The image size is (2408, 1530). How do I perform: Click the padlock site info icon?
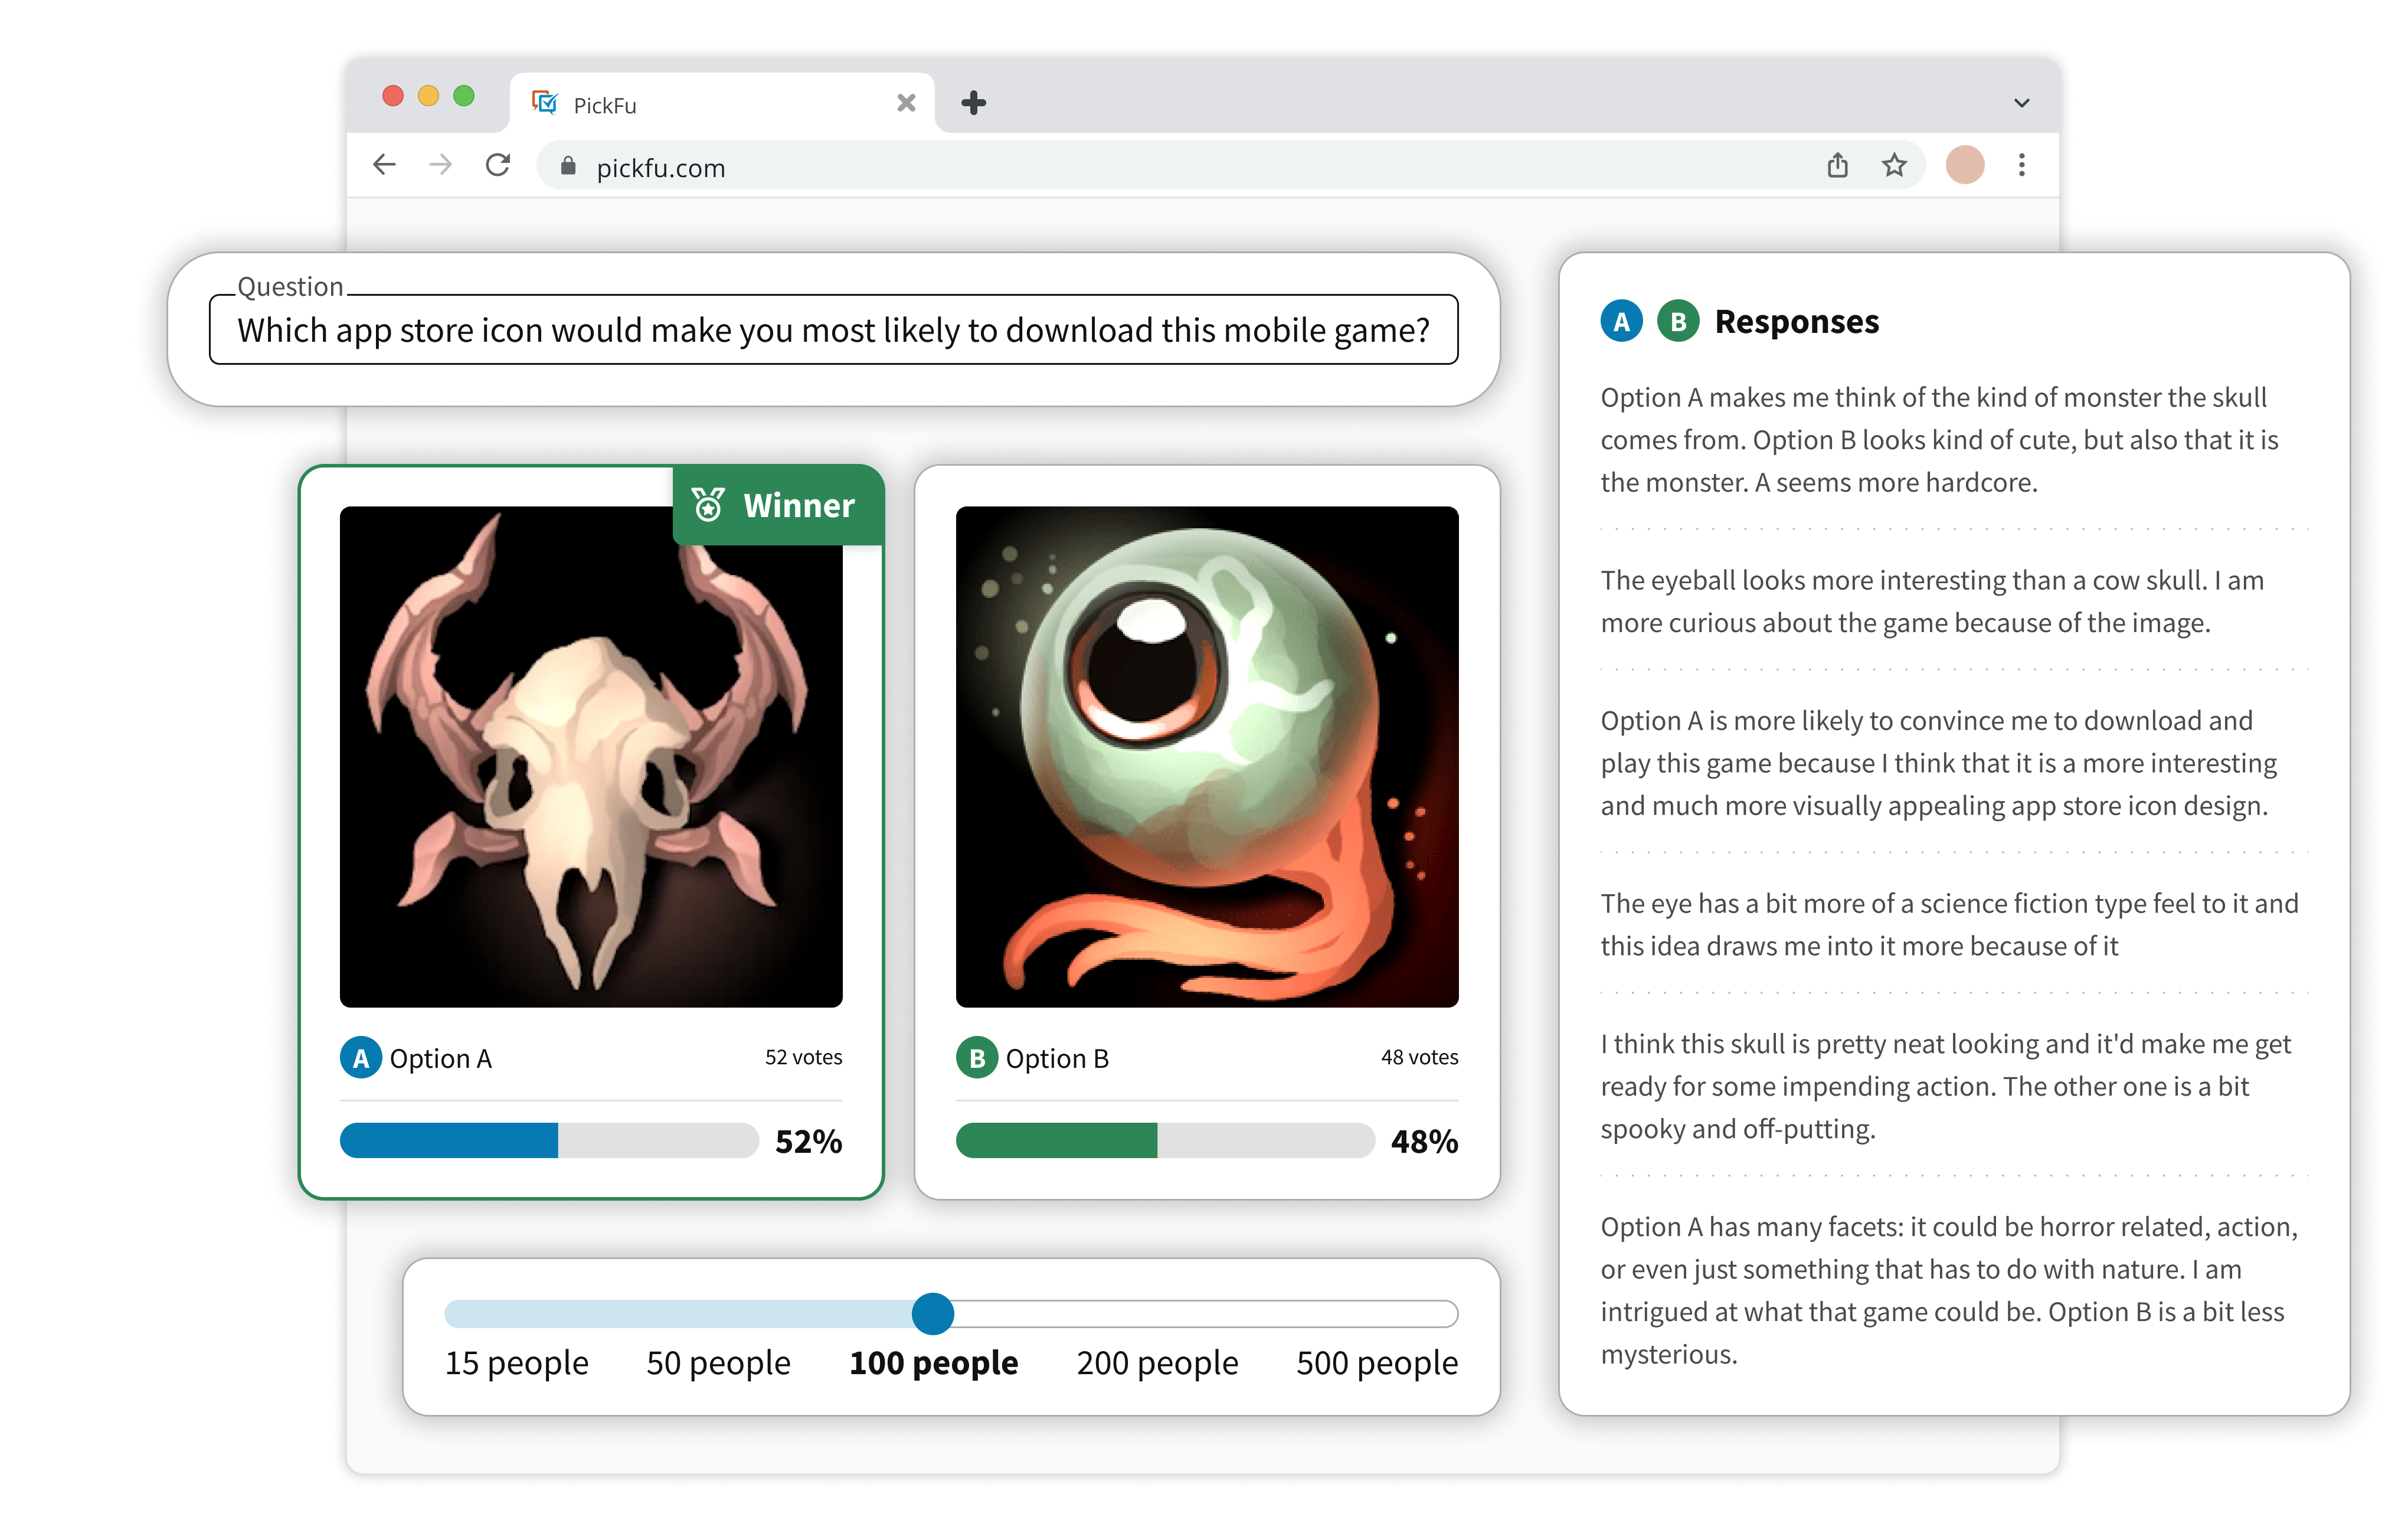click(x=568, y=166)
